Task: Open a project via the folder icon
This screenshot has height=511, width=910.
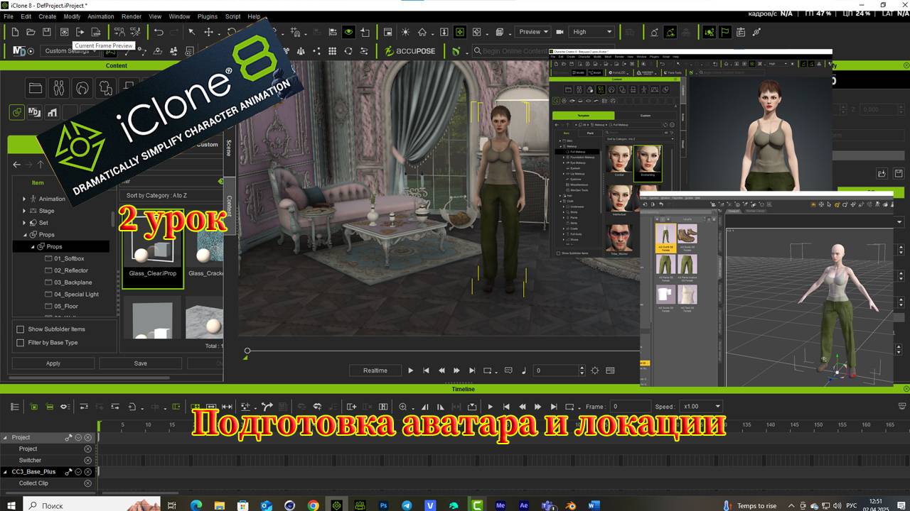Action: click(31, 32)
